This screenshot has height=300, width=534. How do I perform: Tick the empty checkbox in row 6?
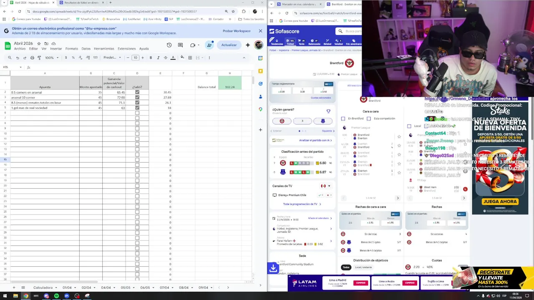137,113
